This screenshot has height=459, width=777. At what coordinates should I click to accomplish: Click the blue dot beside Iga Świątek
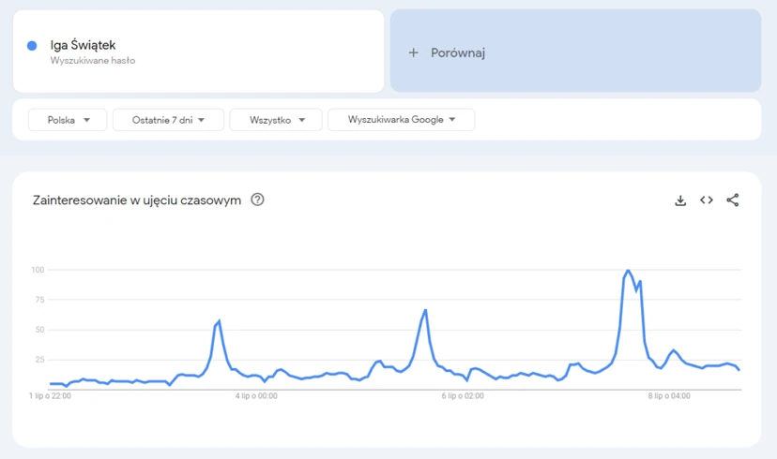32,46
